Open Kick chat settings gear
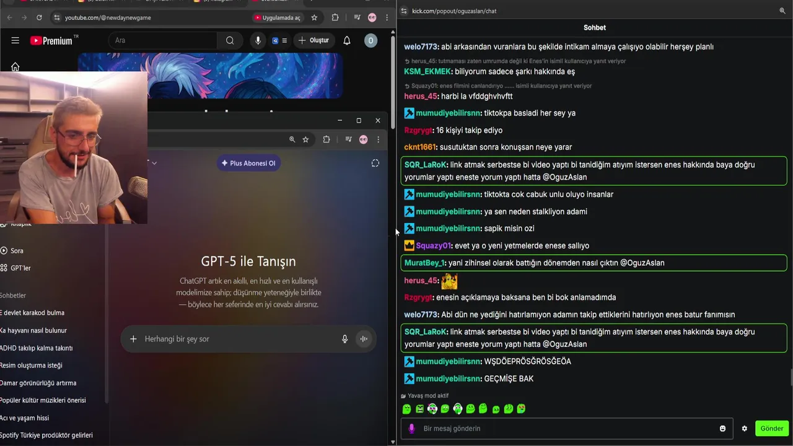The height and width of the screenshot is (446, 793). (745, 429)
